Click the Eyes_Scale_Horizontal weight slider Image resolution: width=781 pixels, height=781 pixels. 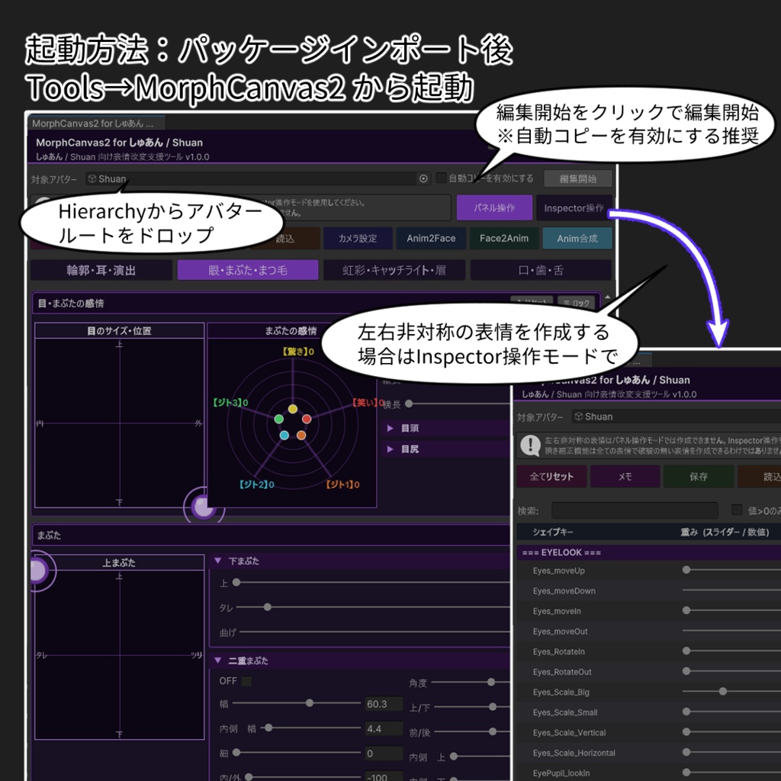pyautogui.click(x=731, y=752)
